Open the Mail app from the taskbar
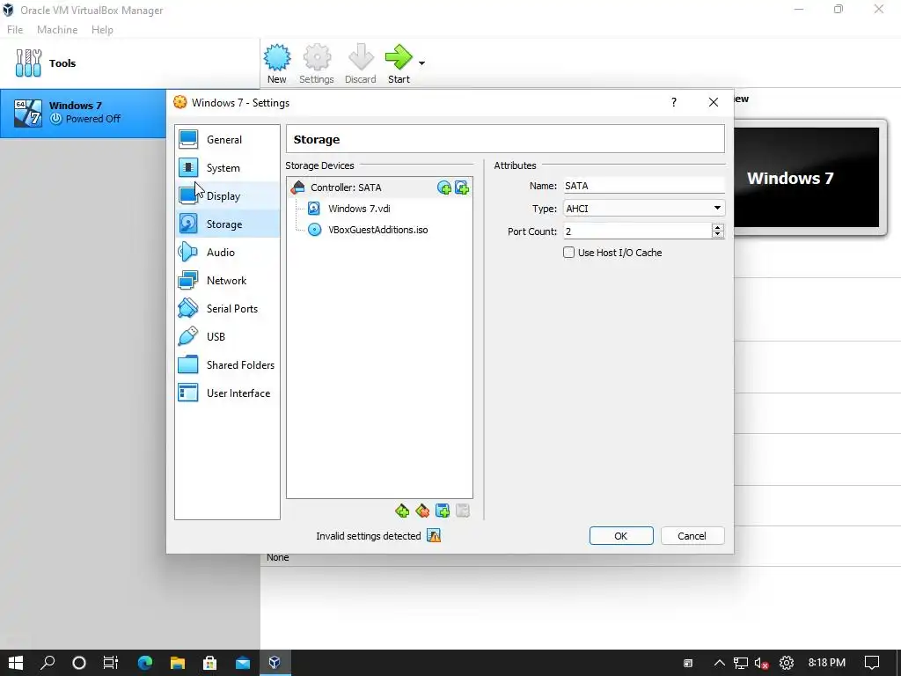The image size is (901, 676). [x=243, y=663]
